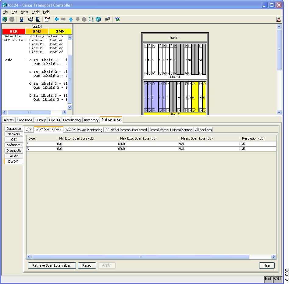Open the Tools menu
Viewport: 289px width, 284px height.
[x=36, y=12]
